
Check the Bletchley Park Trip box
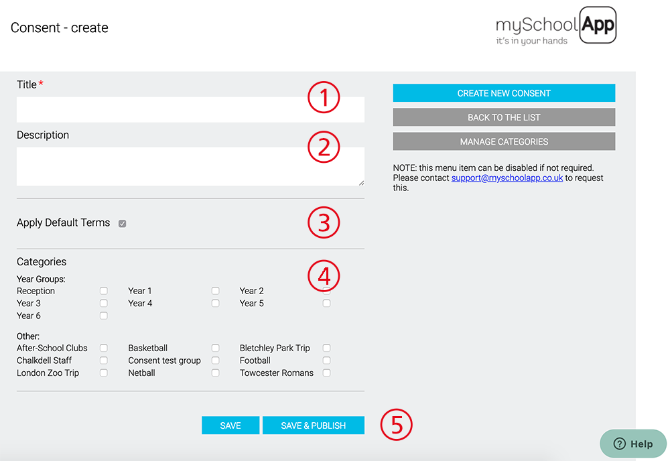[x=326, y=348]
